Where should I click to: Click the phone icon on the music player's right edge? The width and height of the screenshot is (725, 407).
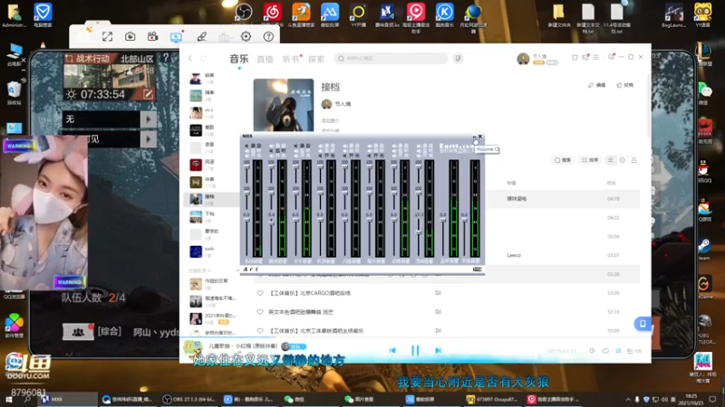(x=643, y=324)
